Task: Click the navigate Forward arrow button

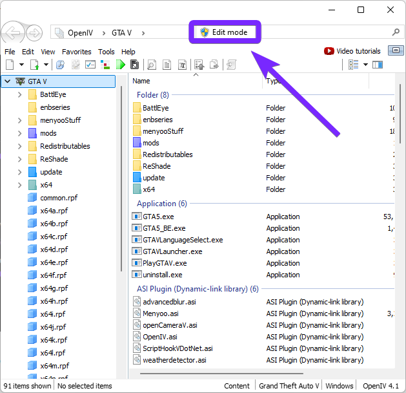Action: click(34, 33)
